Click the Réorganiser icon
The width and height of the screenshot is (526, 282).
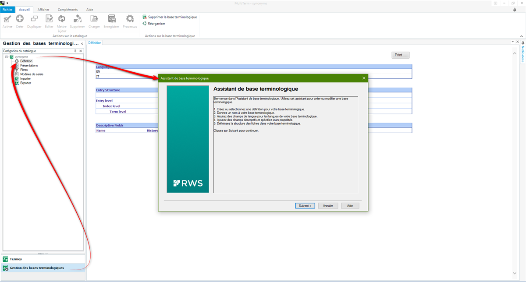tap(145, 24)
